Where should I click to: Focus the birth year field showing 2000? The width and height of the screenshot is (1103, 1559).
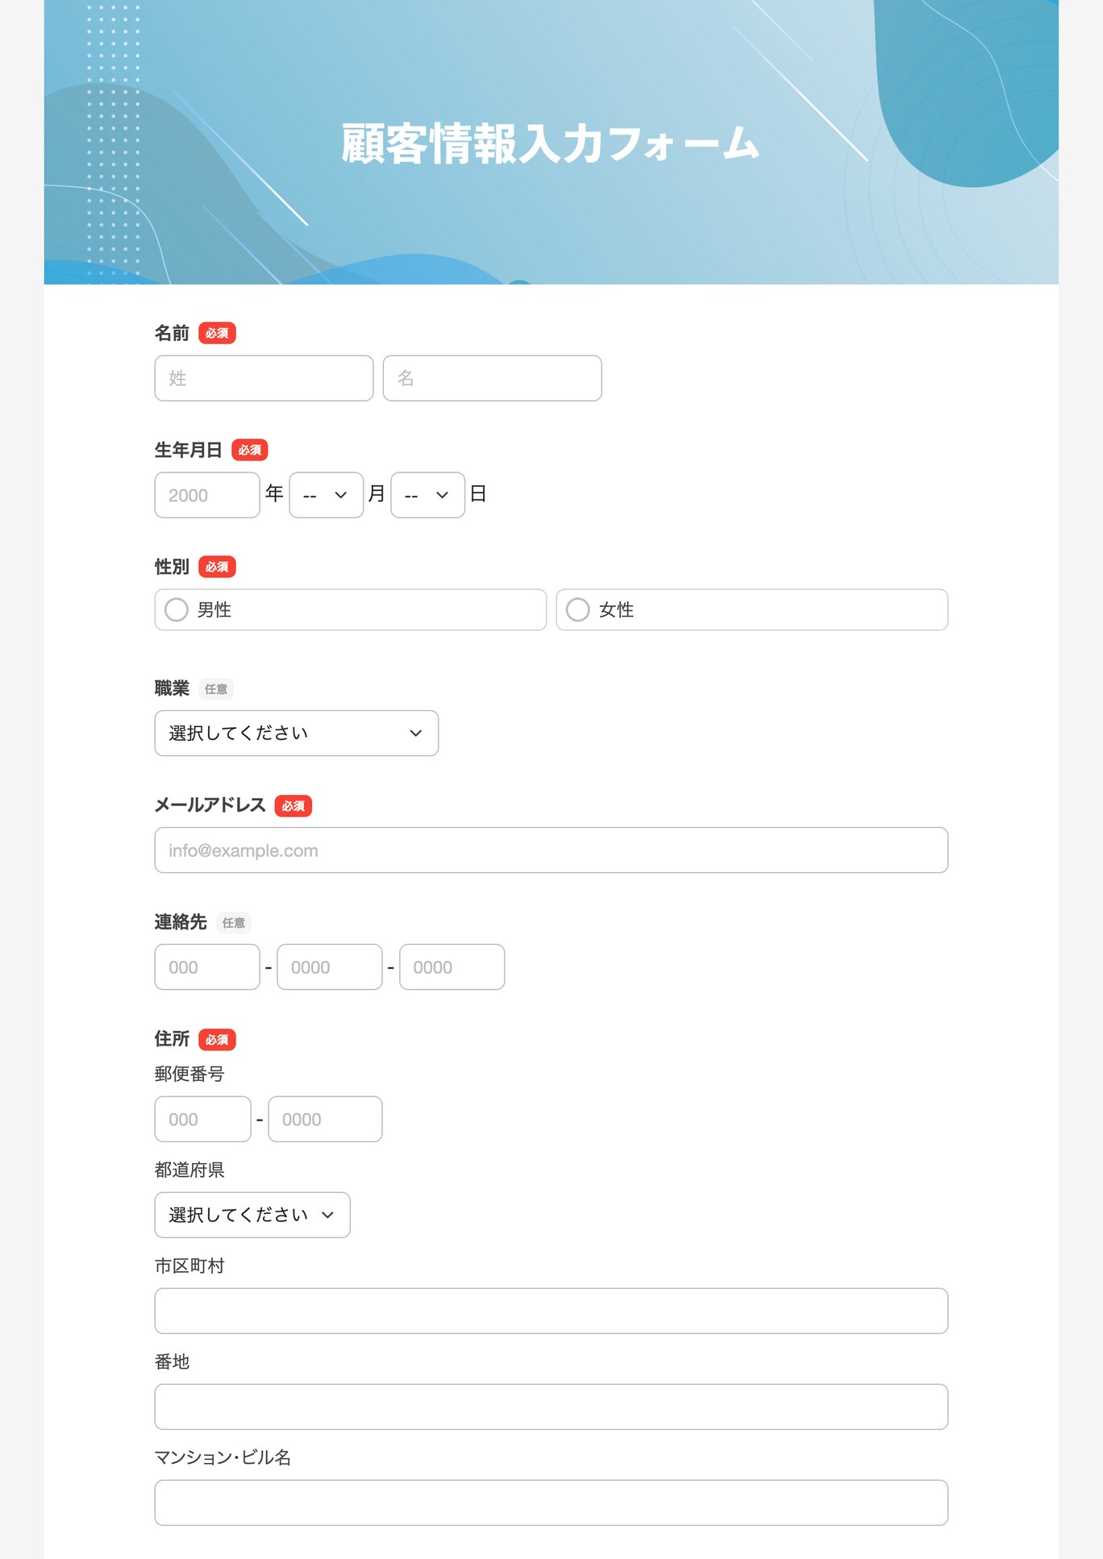tap(207, 495)
